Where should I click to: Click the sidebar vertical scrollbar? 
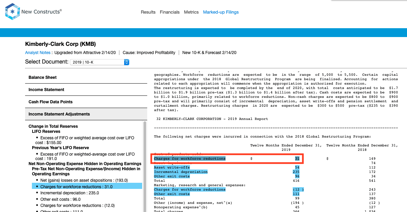pos(145,166)
